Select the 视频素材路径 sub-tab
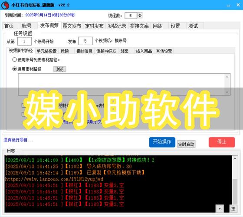 pyautogui.click(x=21, y=50)
